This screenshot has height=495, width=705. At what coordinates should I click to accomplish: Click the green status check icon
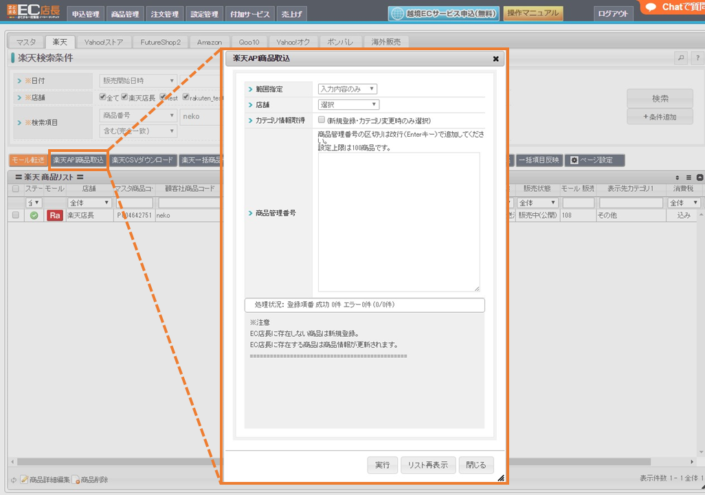point(34,215)
